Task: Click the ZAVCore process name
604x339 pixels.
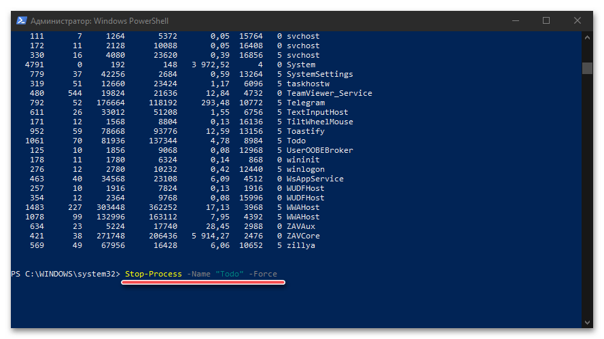Action: coord(303,236)
